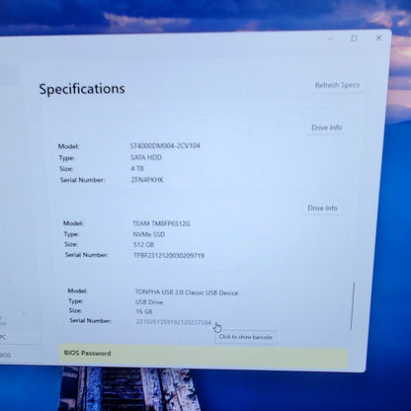This screenshot has width=411, height=411.
Task: Click the highlighted sidebar item at top left
Action: click(9, 75)
